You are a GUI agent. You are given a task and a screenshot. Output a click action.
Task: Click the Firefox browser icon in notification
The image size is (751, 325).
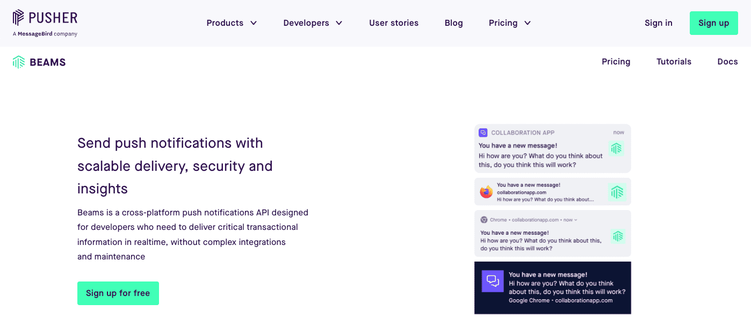click(x=486, y=192)
